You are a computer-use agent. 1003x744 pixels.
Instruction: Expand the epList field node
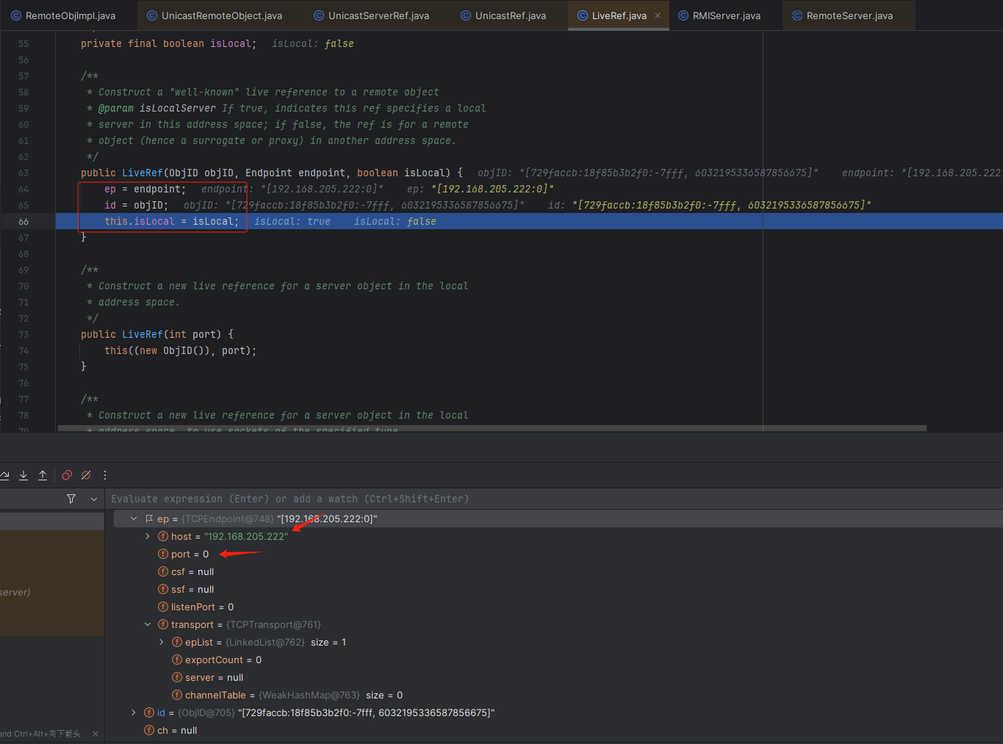pos(162,642)
